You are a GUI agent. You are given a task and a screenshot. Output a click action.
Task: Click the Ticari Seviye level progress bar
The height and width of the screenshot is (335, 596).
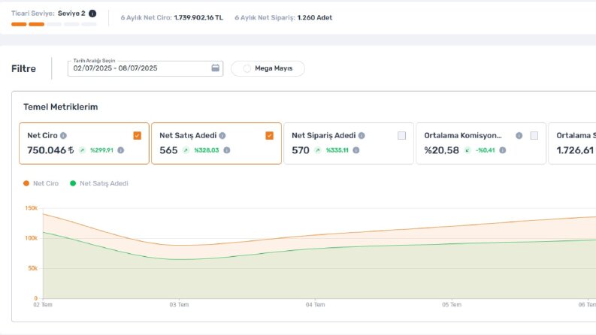click(54, 24)
